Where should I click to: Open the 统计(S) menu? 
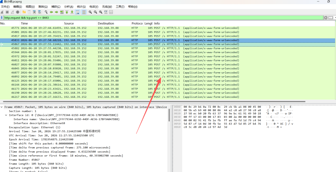[x=81, y=7]
